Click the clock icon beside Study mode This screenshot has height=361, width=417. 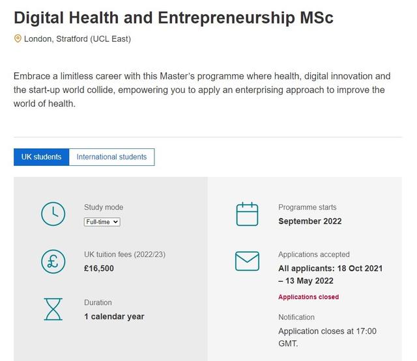click(x=53, y=214)
